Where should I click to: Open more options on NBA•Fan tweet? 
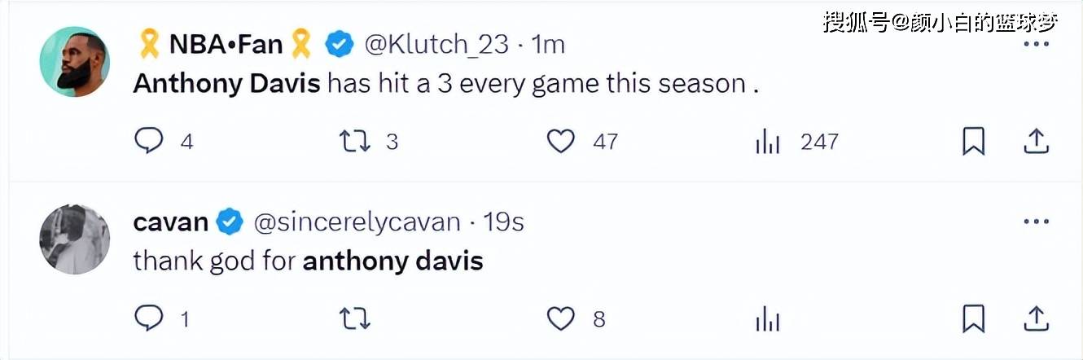coord(1036,43)
